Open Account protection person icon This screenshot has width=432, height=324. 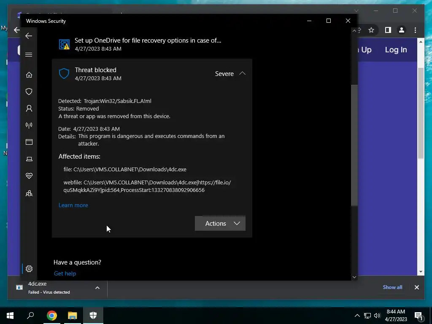point(29,108)
